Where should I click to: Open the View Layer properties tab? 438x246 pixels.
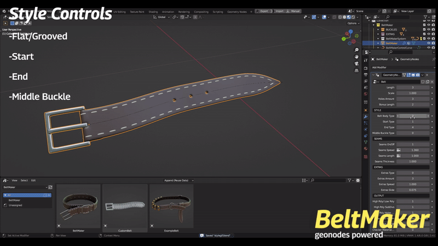pos(366,81)
